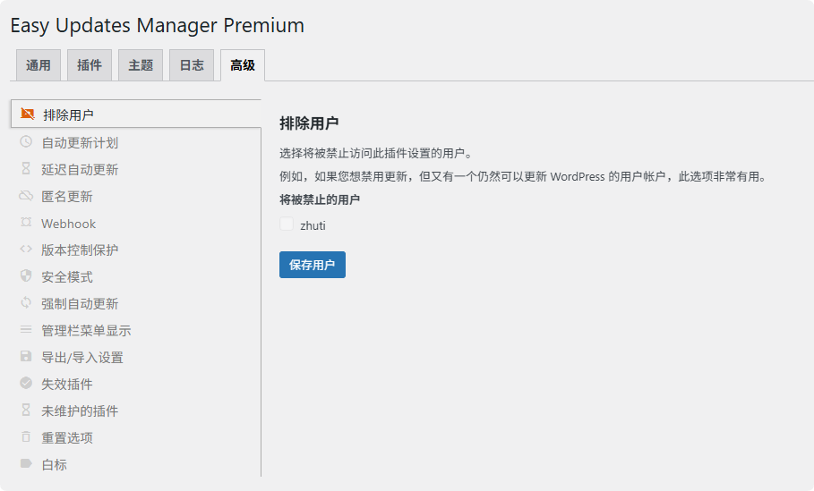The height and width of the screenshot is (491, 814).
Task: Click the menu lines icon beside 管理栏菜单显示
Action: click(x=26, y=329)
